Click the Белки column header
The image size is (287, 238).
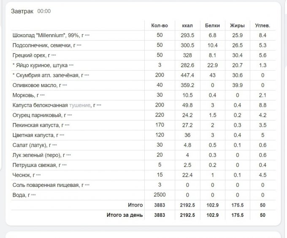click(212, 25)
